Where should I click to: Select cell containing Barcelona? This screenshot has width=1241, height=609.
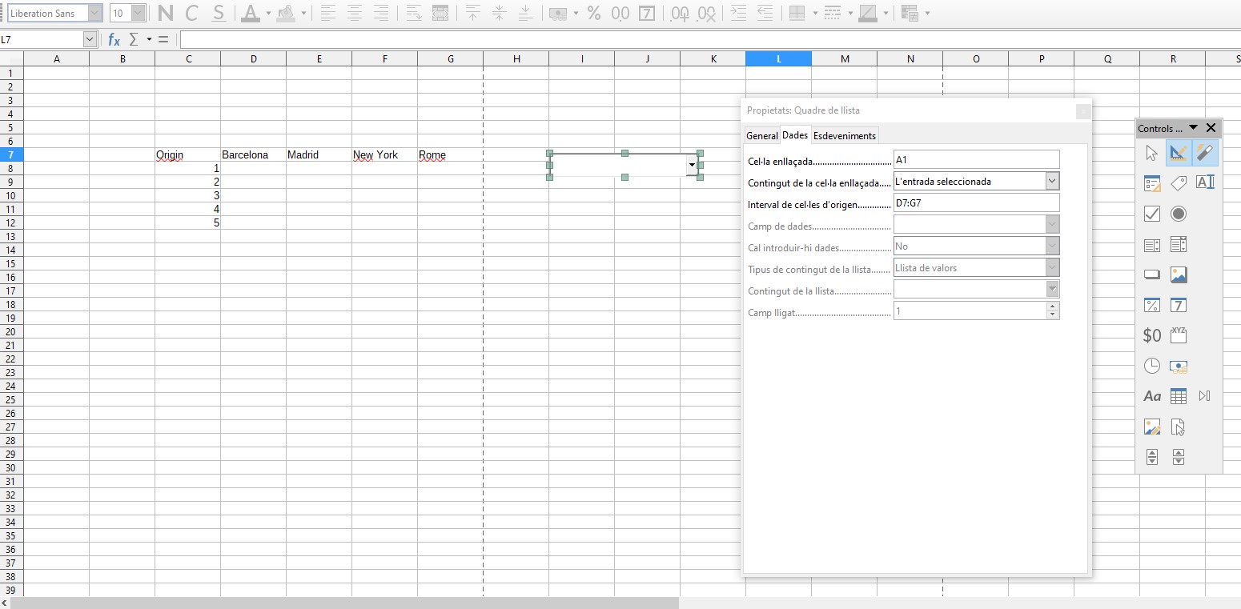pos(253,154)
